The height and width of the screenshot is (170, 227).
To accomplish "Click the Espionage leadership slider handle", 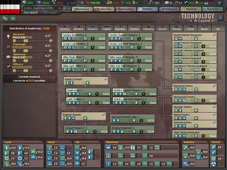I will click(x=26, y=51).
